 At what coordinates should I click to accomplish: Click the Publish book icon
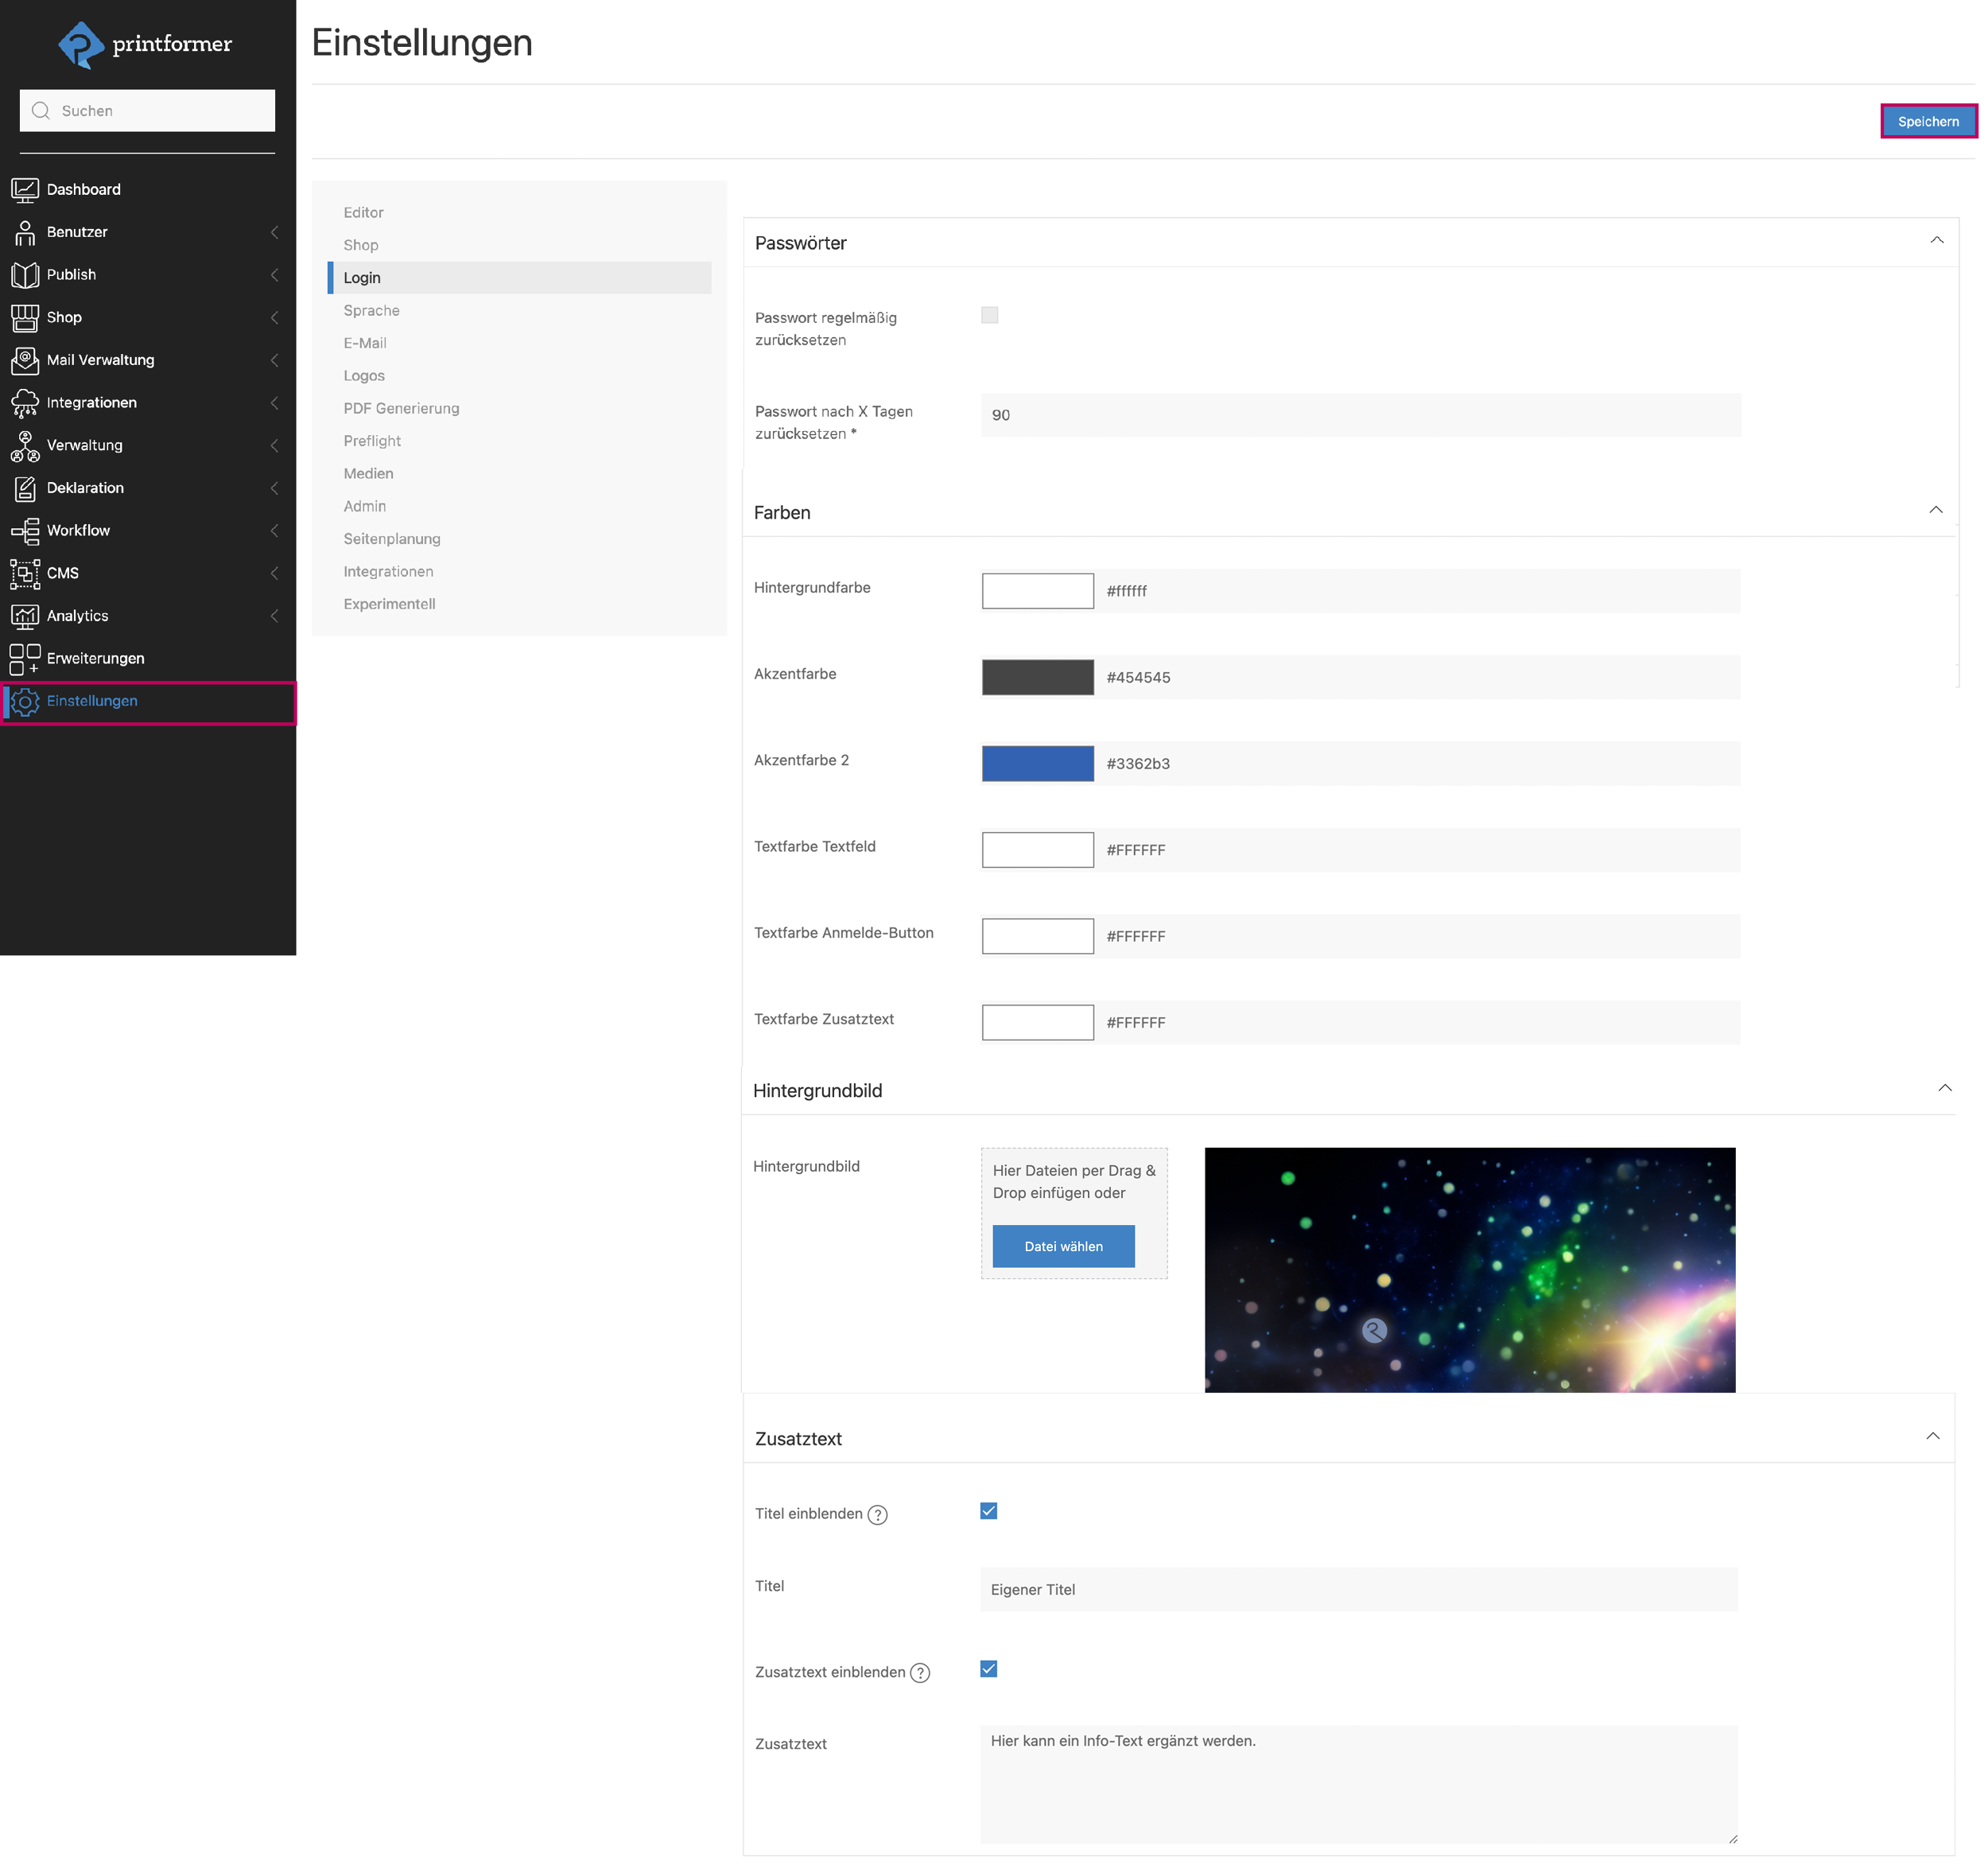25,274
